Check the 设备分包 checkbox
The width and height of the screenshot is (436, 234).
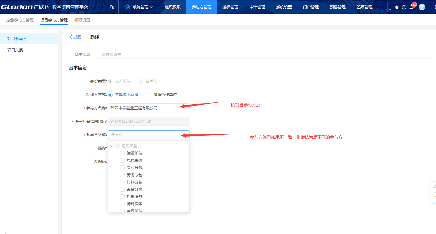point(122,189)
